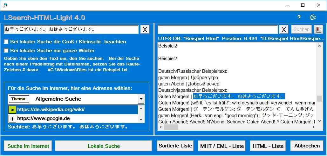Select the https://www.google.de entry
327x156 pixels.
point(44,119)
